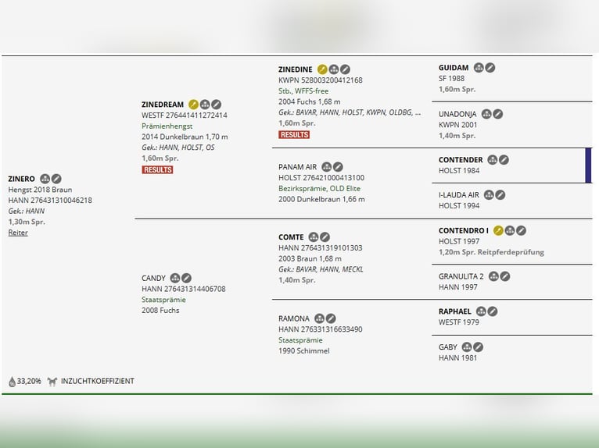
Task: Click the droplet icon beside 33,20%
Action: (12, 382)
